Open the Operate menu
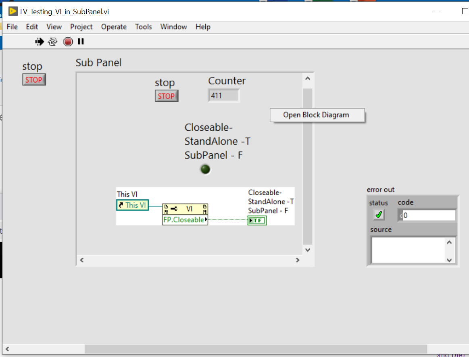Image resolution: width=469 pixels, height=357 pixels. (114, 27)
